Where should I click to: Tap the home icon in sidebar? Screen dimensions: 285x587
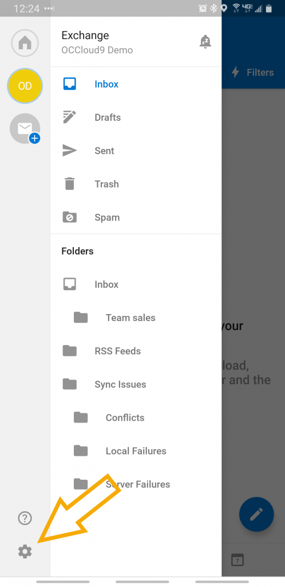click(25, 43)
